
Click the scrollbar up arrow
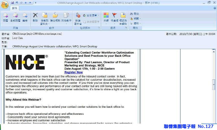214,52
